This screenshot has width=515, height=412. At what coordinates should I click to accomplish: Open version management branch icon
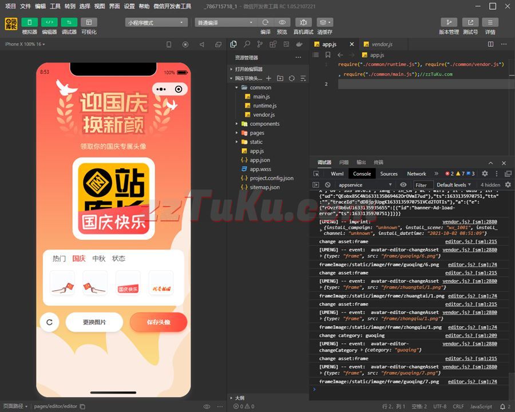pos(449,22)
